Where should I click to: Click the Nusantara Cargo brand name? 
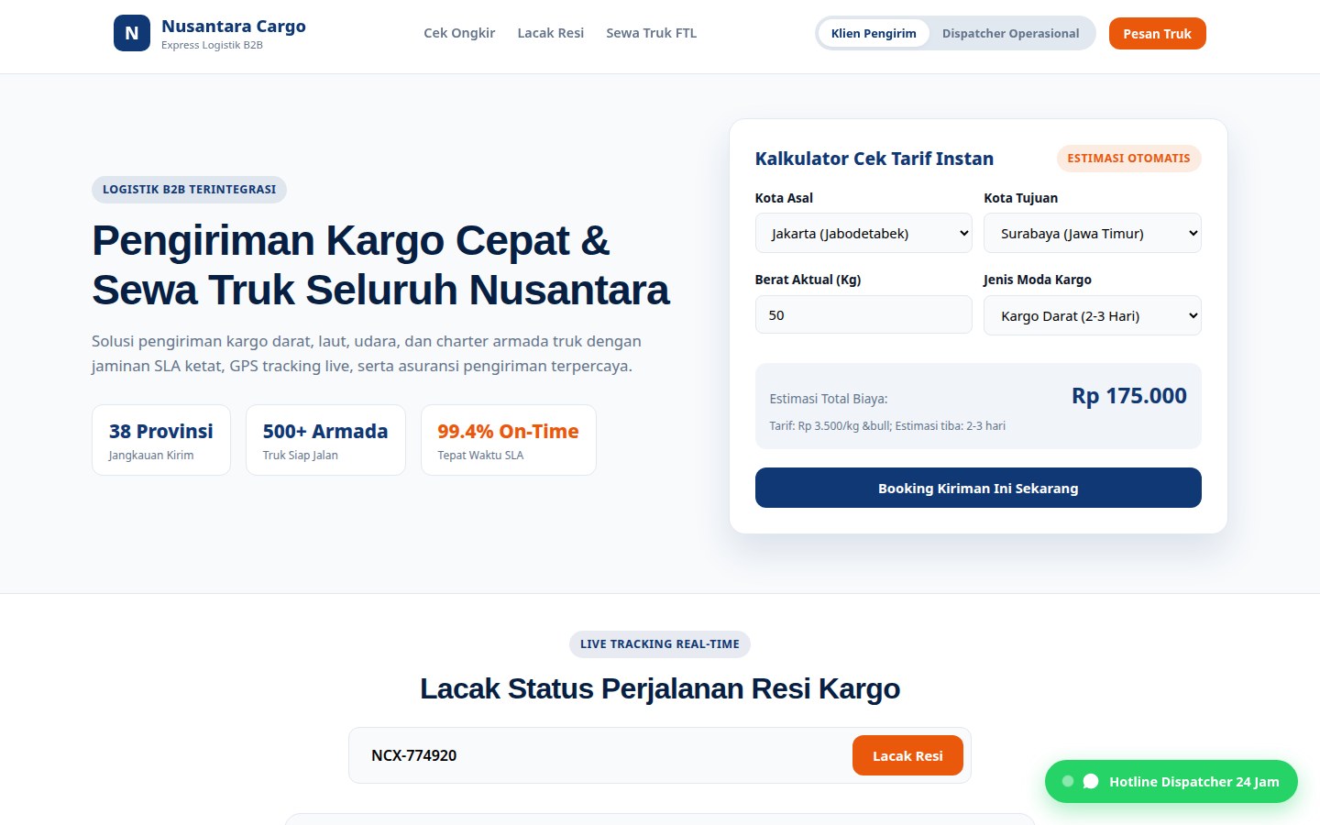point(234,26)
